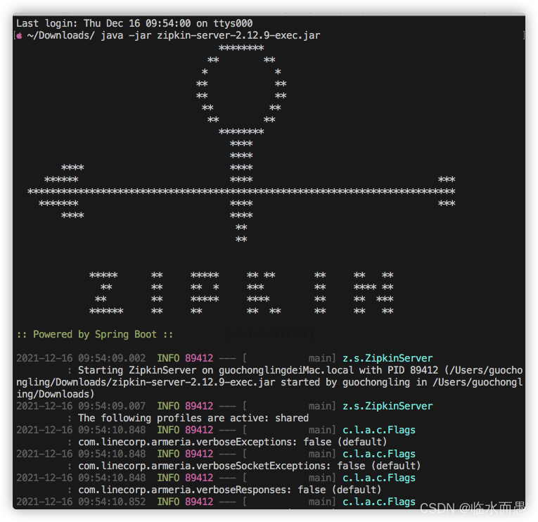Click 'c.l.a.c.Flags' on the 09:54:10.852 row
Viewport: 538px width, 522px height.
[x=379, y=502]
